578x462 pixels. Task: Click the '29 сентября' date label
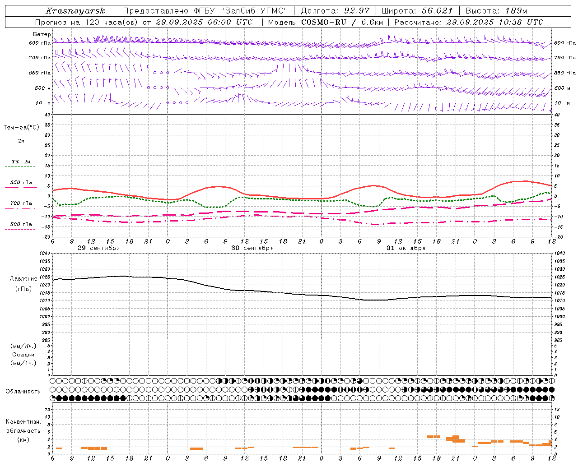pyautogui.click(x=99, y=248)
